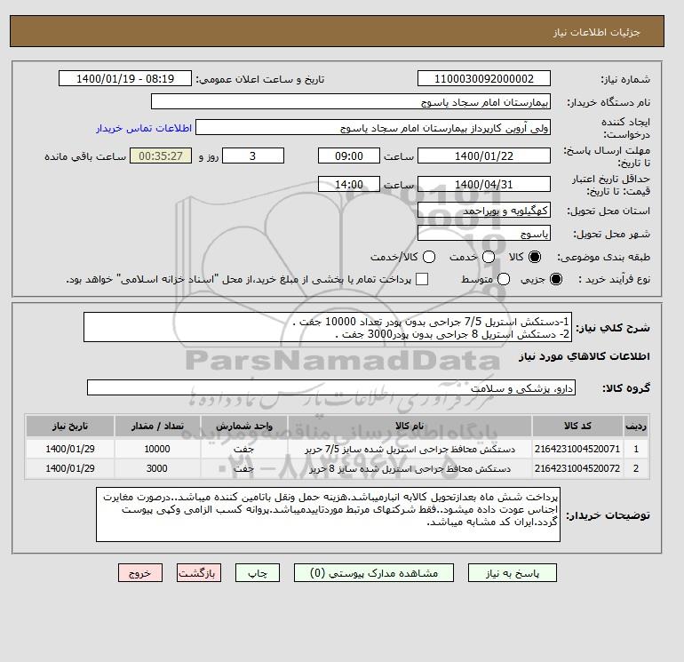Click the delivery province field کهگیلویه و بویراحمد
Image resolution: width=684 pixels, height=662 pixels.
coord(484,211)
